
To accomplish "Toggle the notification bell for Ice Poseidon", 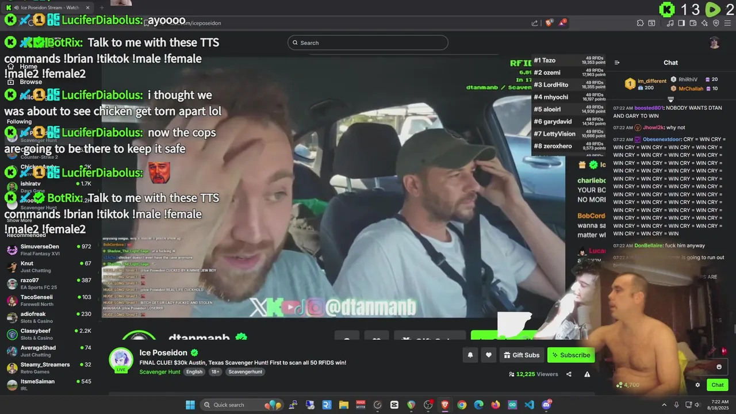I will tap(470, 355).
